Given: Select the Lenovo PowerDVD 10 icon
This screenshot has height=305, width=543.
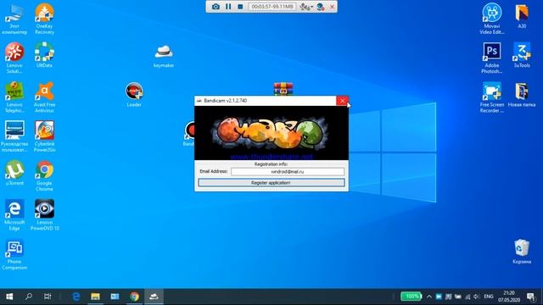Looking at the screenshot, I should coord(44,214).
